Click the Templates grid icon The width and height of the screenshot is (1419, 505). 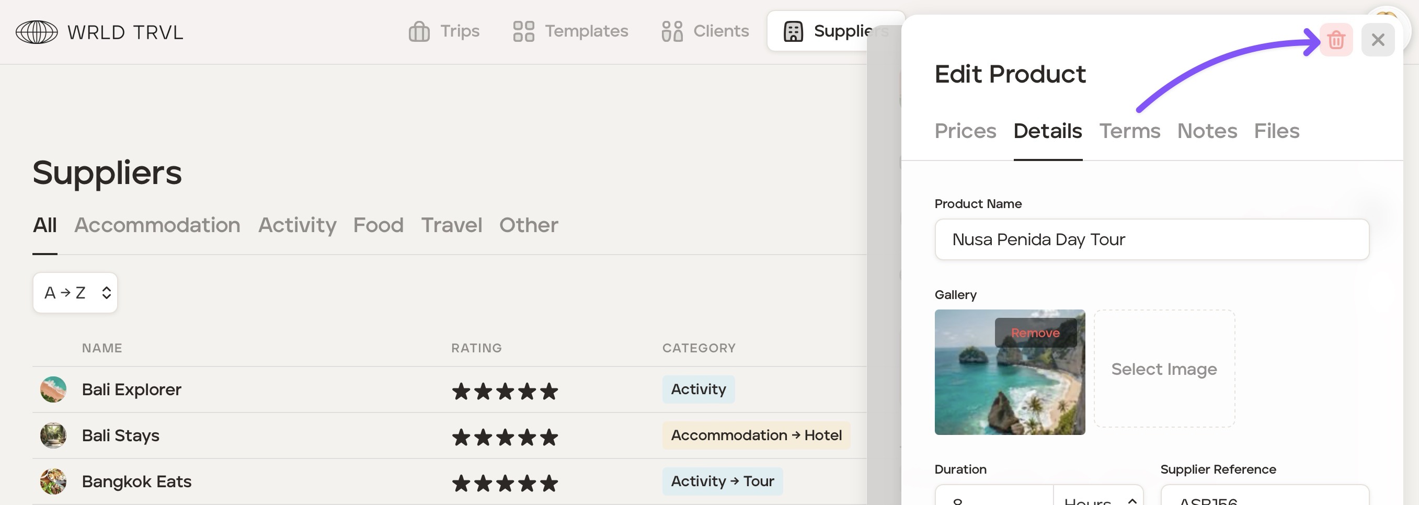[x=523, y=31]
